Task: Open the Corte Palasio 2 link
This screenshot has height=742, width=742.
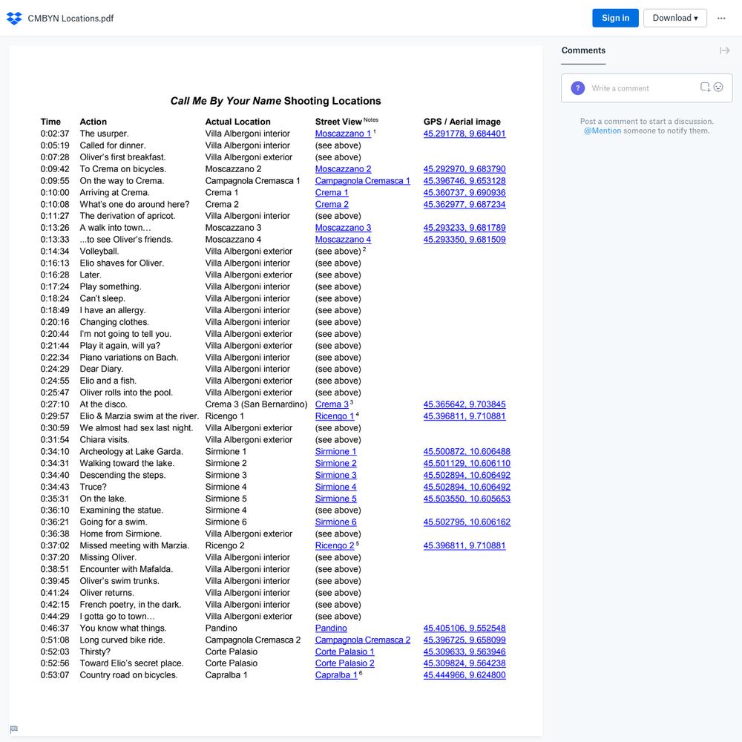Action: (344, 663)
